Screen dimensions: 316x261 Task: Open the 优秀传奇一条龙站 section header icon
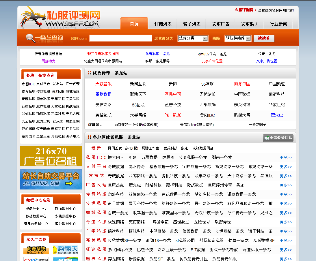tap(89, 73)
